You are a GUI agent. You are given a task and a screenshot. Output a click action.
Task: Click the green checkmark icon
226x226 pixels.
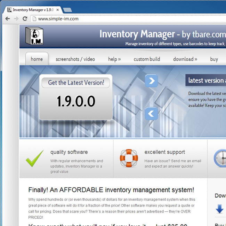coord(35,159)
